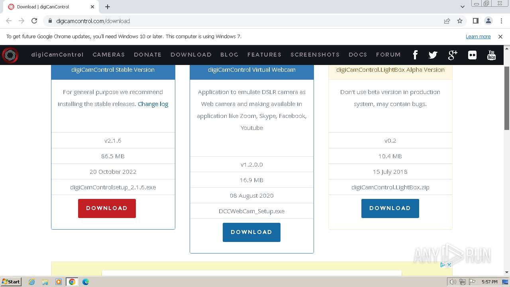Close the advertisement with X icon
510x287 pixels.
449,265
